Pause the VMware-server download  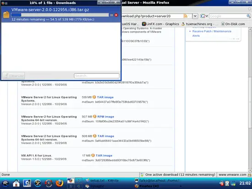(111, 15)
